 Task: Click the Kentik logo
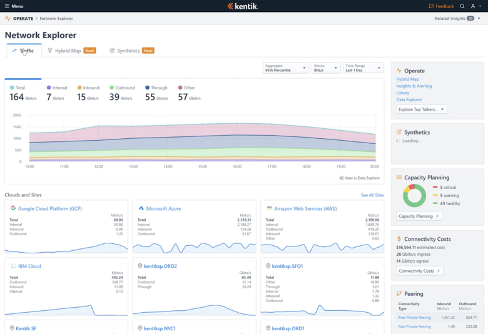pyautogui.click(x=243, y=6)
